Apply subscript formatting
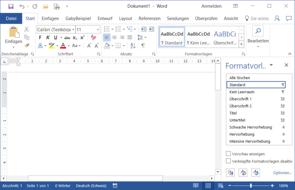The width and height of the screenshot is (295, 190). [75, 38]
